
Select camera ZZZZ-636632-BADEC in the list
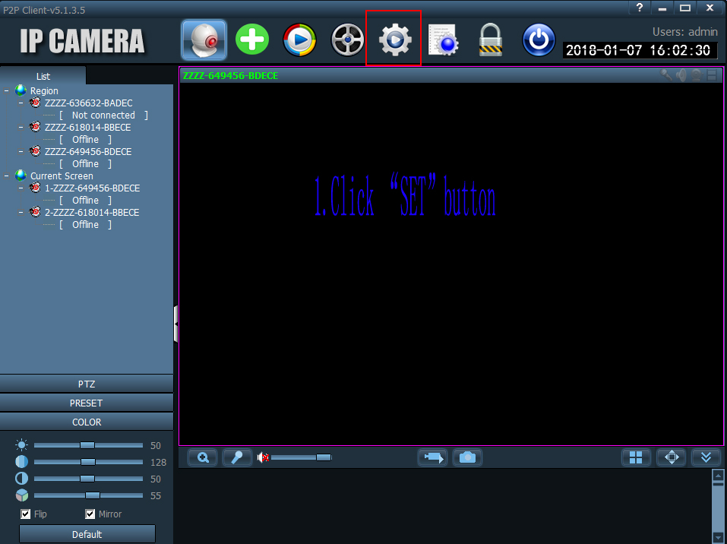pyautogui.click(x=88, y=103)
